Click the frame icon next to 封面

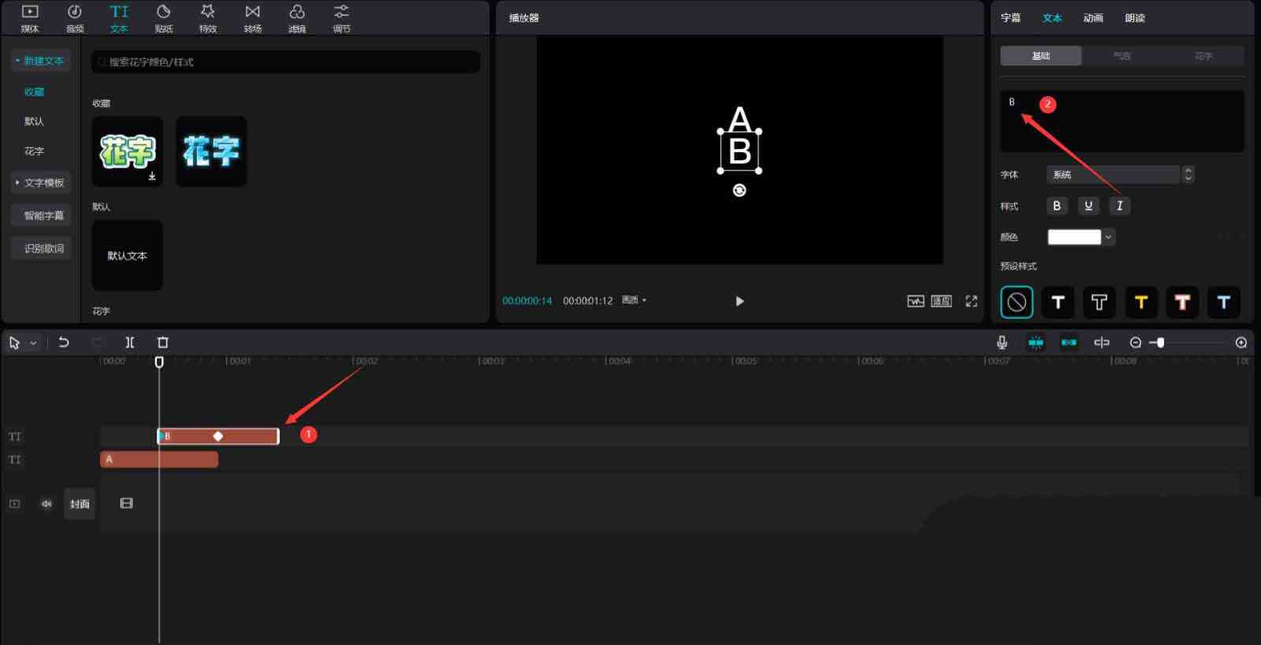(126, 503)
